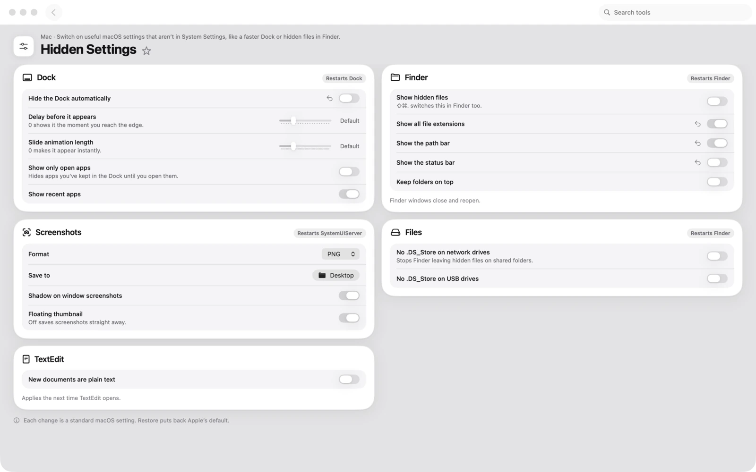Enable Keep folders on top
Screen dimensions: 756x472
(717, 182)
